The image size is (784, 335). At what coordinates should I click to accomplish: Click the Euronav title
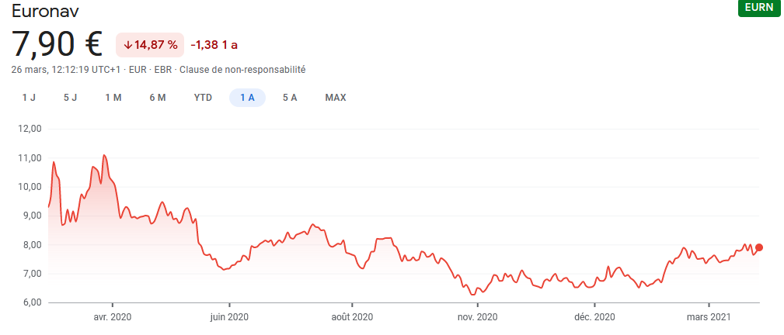click(45, 11)
